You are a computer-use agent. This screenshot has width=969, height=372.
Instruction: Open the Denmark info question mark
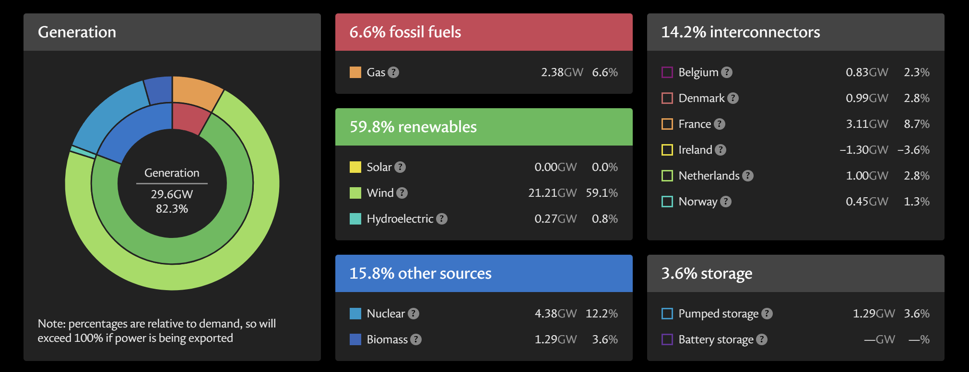(x=733, y=98)
